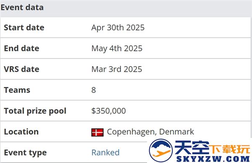Screen dimensions: 252x163
Task: Click the Denmark flag icon
Action: click(x=97, y=132)
